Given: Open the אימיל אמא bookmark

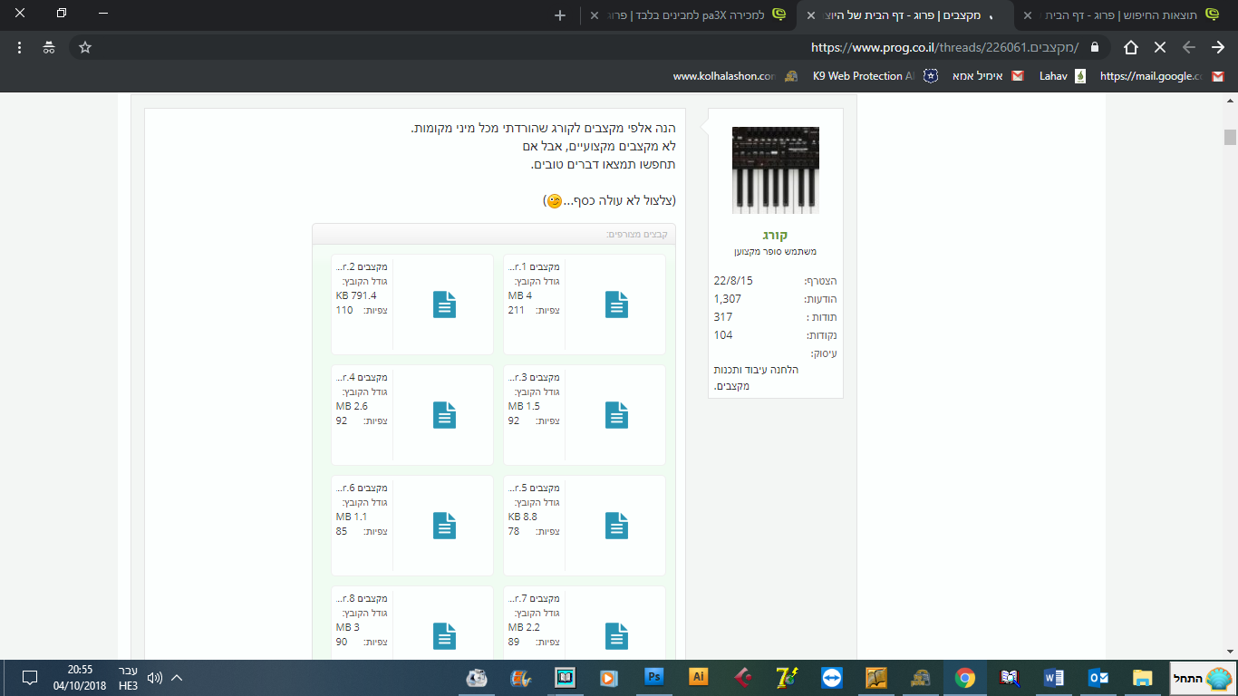Looking at the screenshot, I should coord(987,76).
